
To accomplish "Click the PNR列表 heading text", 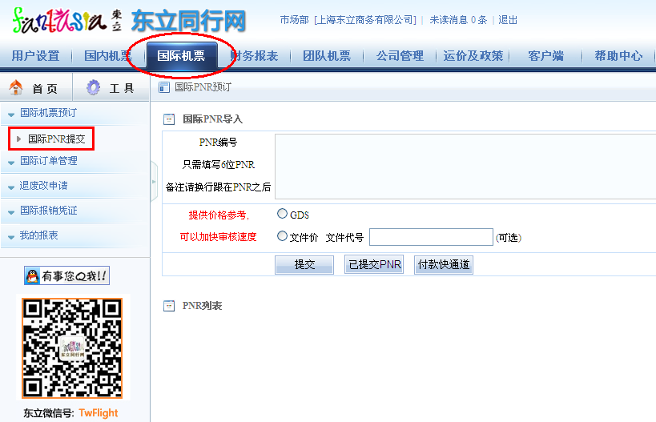I will click(x=202, y=306).
